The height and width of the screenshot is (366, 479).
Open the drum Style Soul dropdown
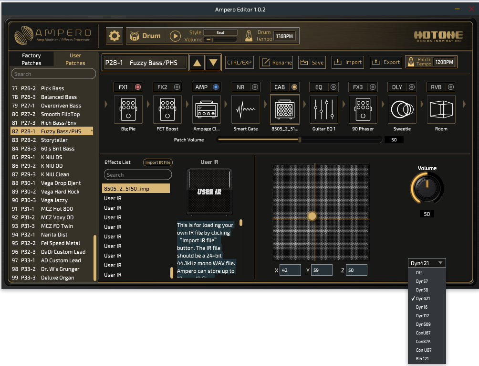[x=220, y=32]
